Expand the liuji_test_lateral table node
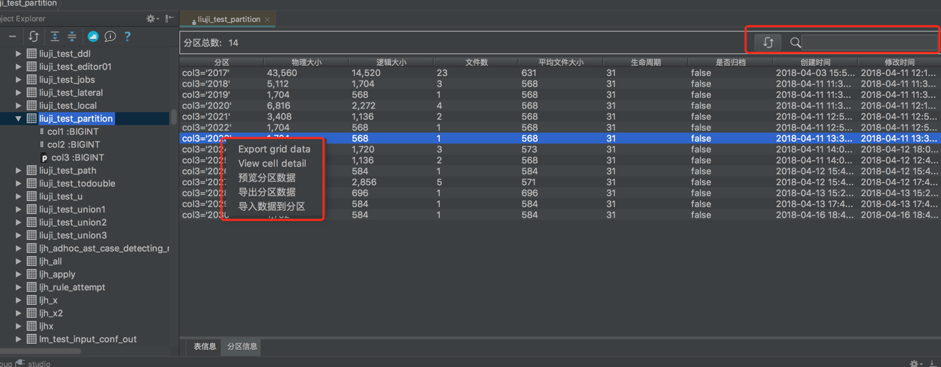 click(x=18, y=92)
